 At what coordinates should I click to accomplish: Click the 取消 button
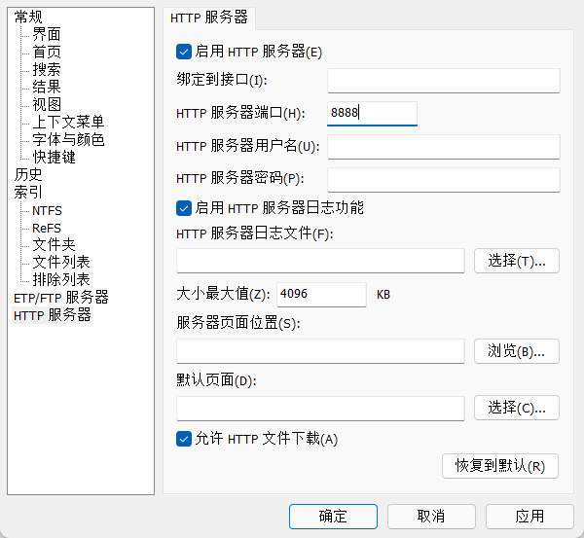point(431,516)
